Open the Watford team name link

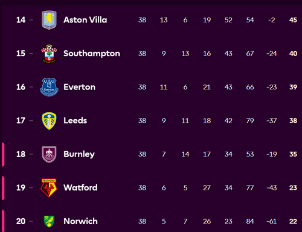80,188
